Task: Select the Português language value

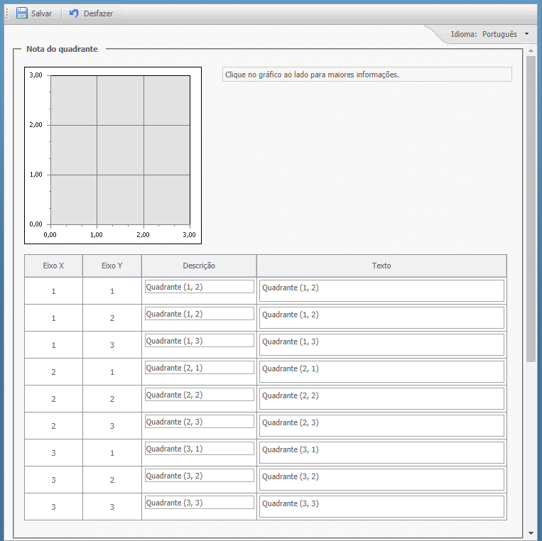Action: coord(499,34)
